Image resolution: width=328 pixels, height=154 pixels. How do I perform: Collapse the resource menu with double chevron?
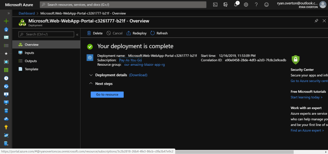(77, 35)
